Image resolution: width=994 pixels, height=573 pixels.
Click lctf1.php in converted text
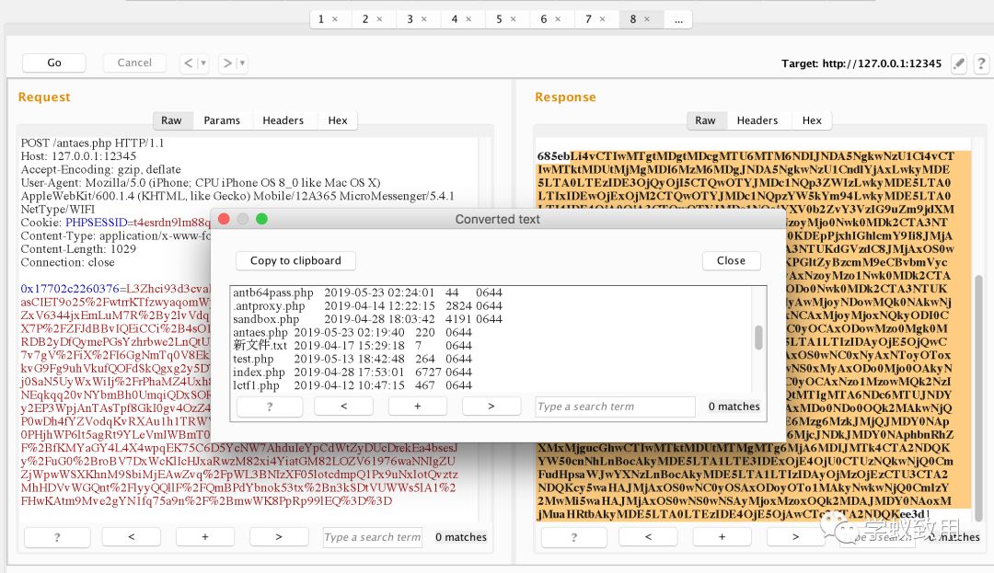coord(256,385)
